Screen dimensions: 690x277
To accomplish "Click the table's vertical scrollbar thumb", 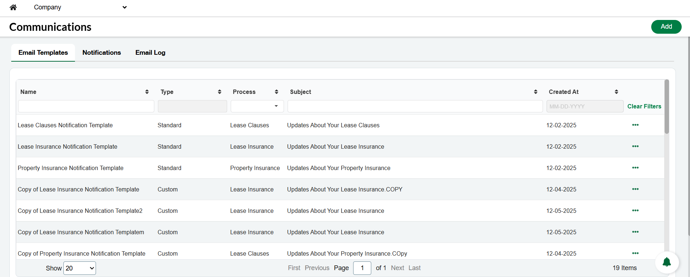I will pos(666,107).
